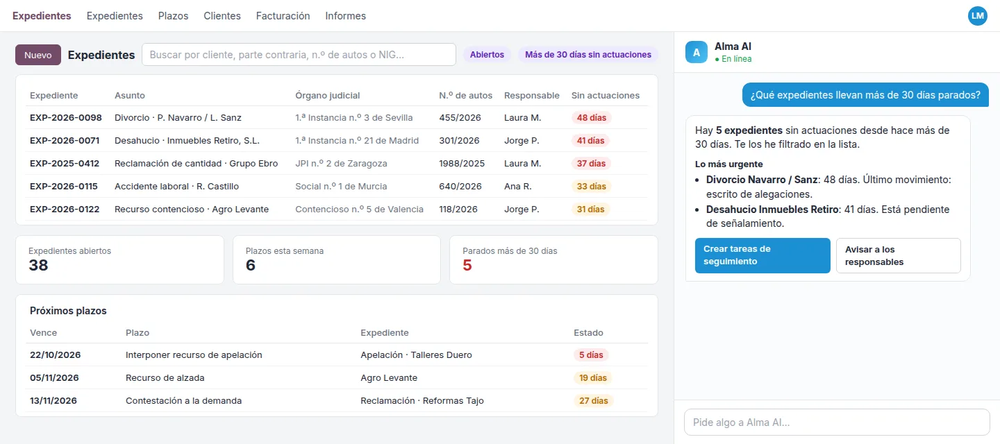Open case EXP-2026-0071
The height and width of the screenshot is (444, 1000).
(65, 141)
